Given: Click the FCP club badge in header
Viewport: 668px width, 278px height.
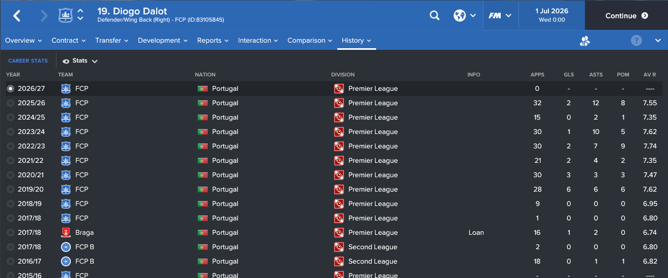Looking at the screenshot, I should (x=65, y=16).
